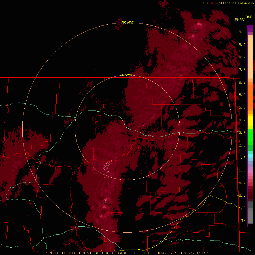The image size is (255, 255).
Task: Click the 5.8 value on the color scale
Action: point(242,95)
